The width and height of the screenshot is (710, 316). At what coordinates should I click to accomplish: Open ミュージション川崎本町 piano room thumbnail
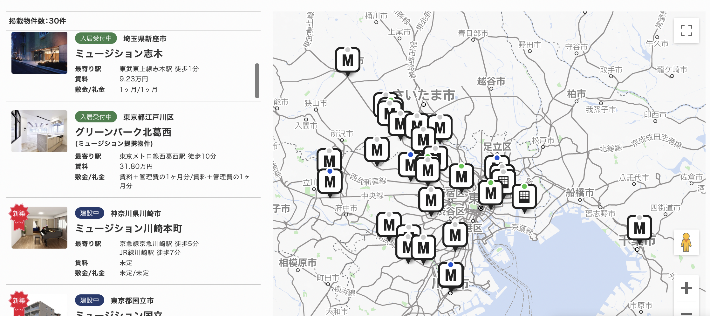pyautogui.click(x=39, y=228)
